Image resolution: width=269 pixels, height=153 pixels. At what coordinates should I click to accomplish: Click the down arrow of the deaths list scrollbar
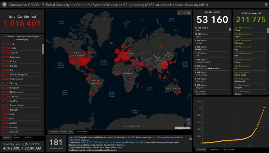click(230, 94)
